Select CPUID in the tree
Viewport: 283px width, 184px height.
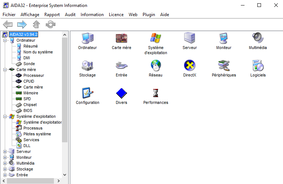(x=29, y=81)
